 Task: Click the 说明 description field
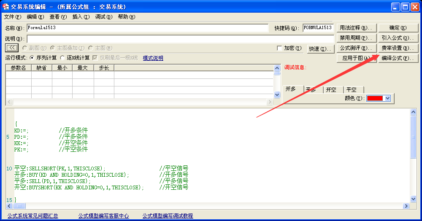pos(180,38)
